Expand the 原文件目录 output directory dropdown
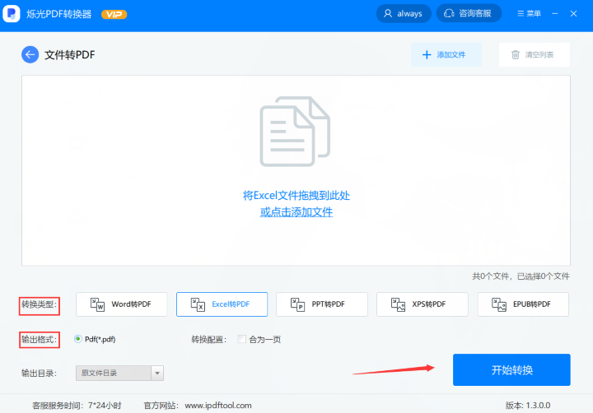593x413 pixels. click(x=156, y=374)
